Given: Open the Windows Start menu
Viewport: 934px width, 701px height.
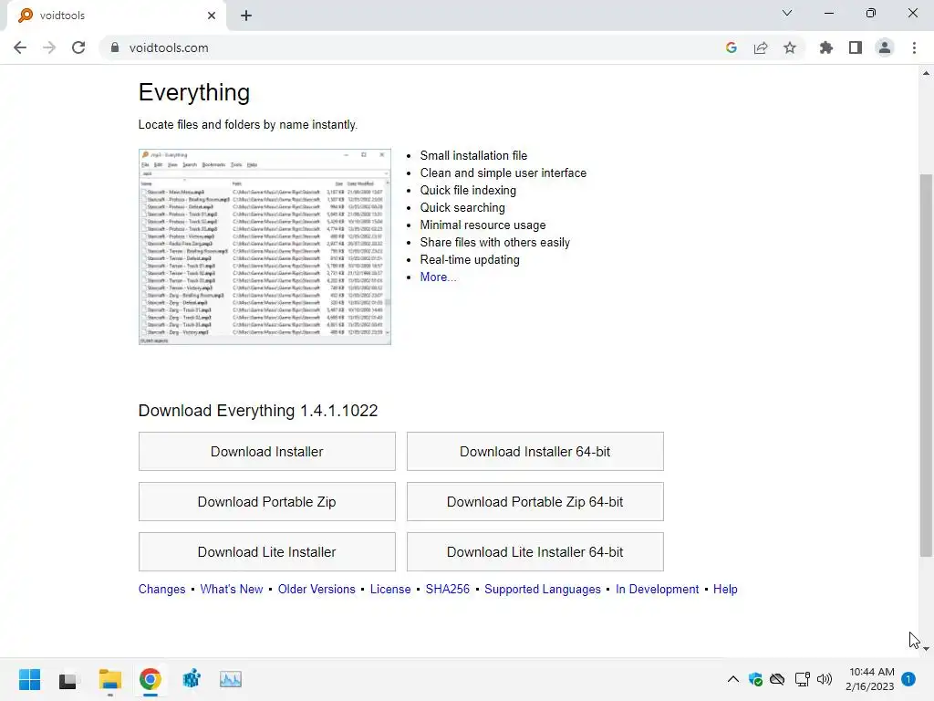Looking at the screenshot, I should (x=29, y=679).
